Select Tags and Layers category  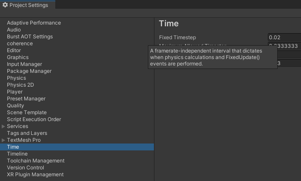tap(27, 133)
